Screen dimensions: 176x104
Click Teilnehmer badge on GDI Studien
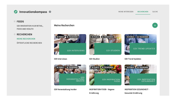pos(107,37)
